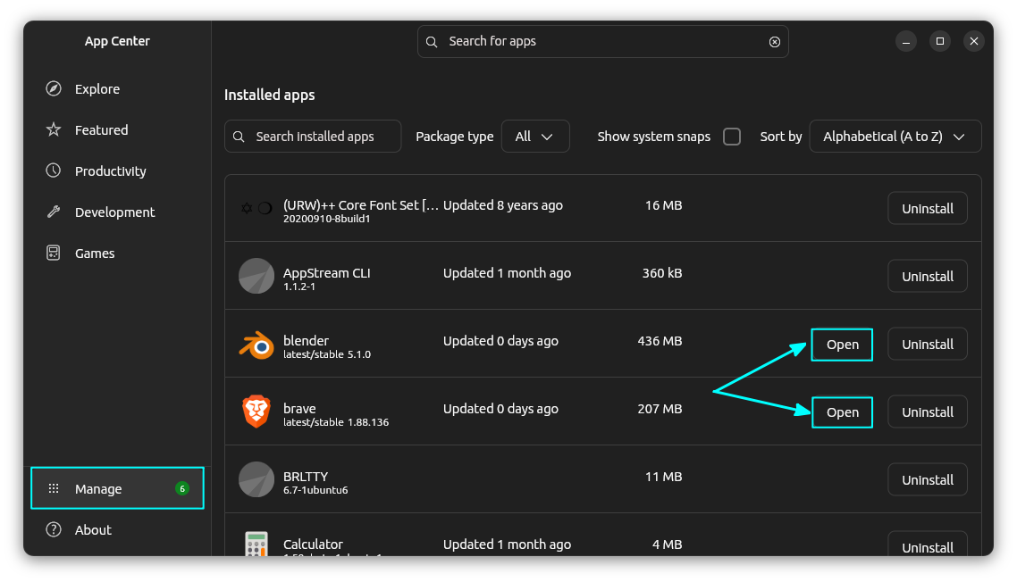Open the Package type dropdown
1017x582 pixels.
click(x=535, y=136)
